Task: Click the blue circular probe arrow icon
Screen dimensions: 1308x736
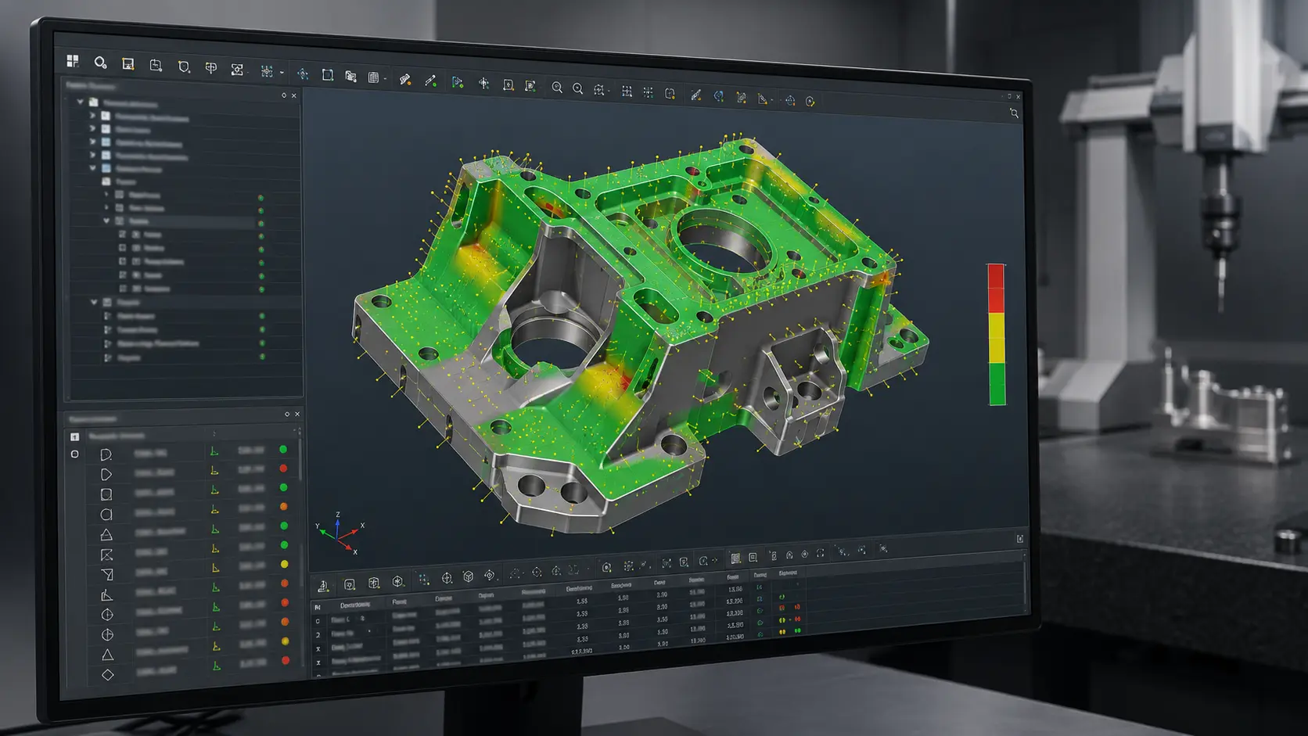Action: pos(718,96)
